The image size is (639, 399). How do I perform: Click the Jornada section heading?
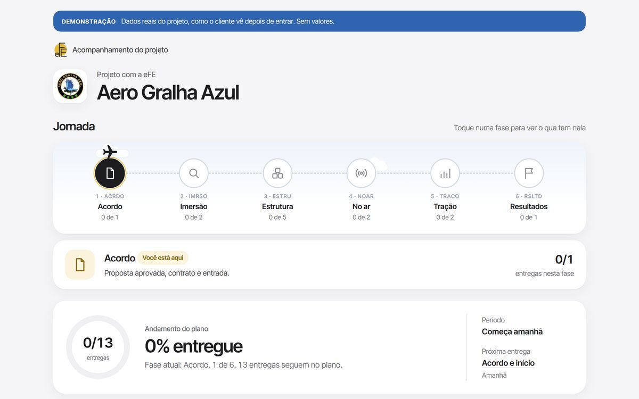[74, 127]
